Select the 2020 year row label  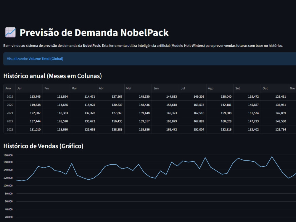coord(10,105)
